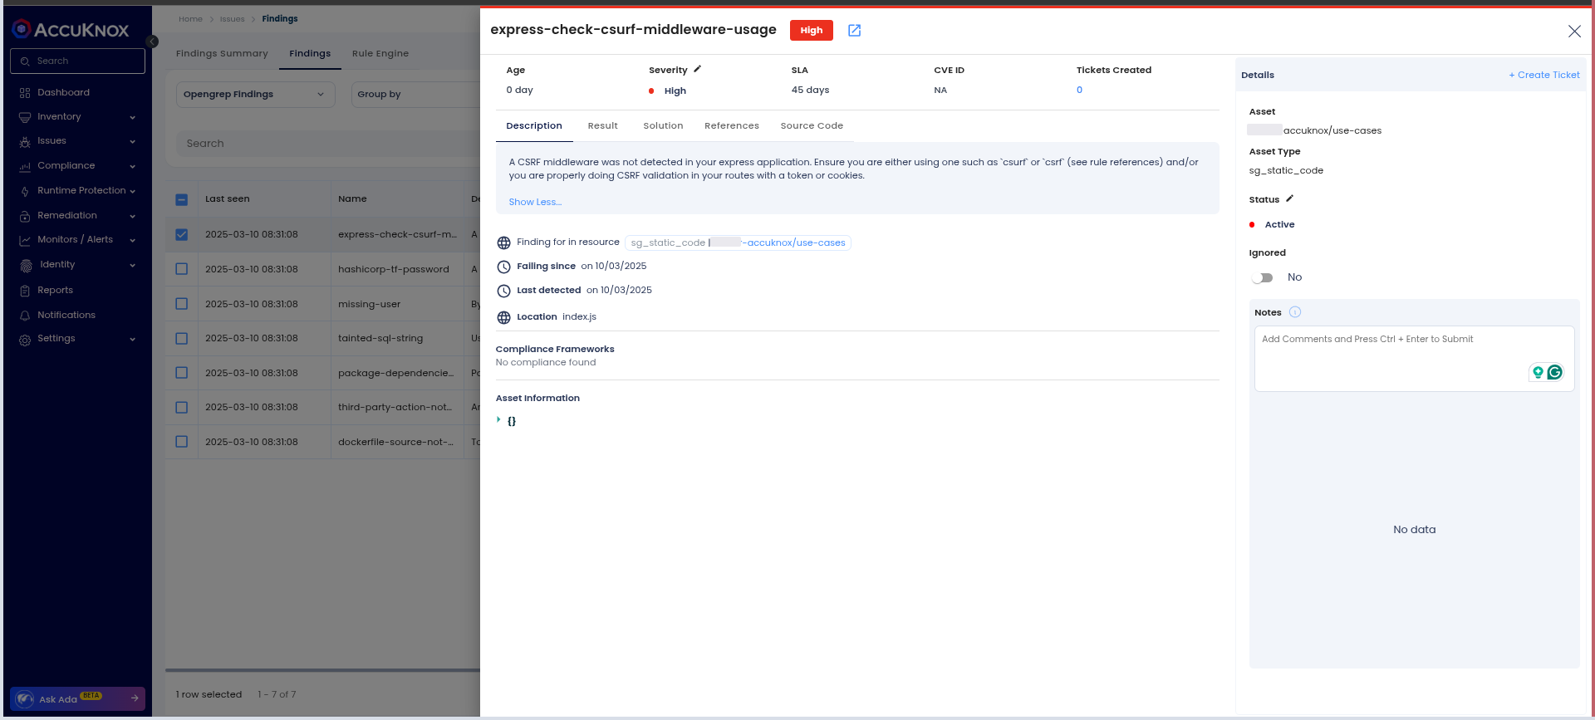Expand the Issues sidebar menu
Image resolution: width=1595 pixels, height=720 pixels.
133,141
